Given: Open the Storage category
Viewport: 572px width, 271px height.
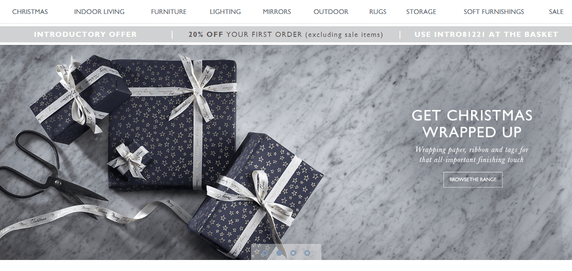Looking at the screenshot, I should [421, 12].
